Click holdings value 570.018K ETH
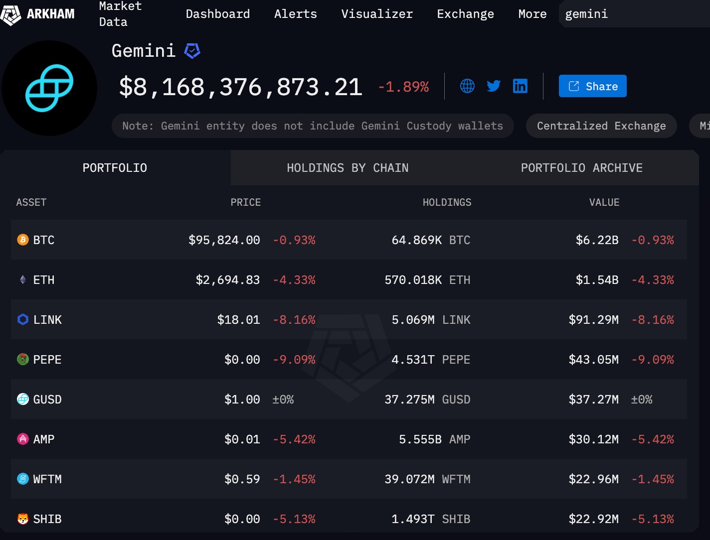The image size is (710, 540). (427, 280)
